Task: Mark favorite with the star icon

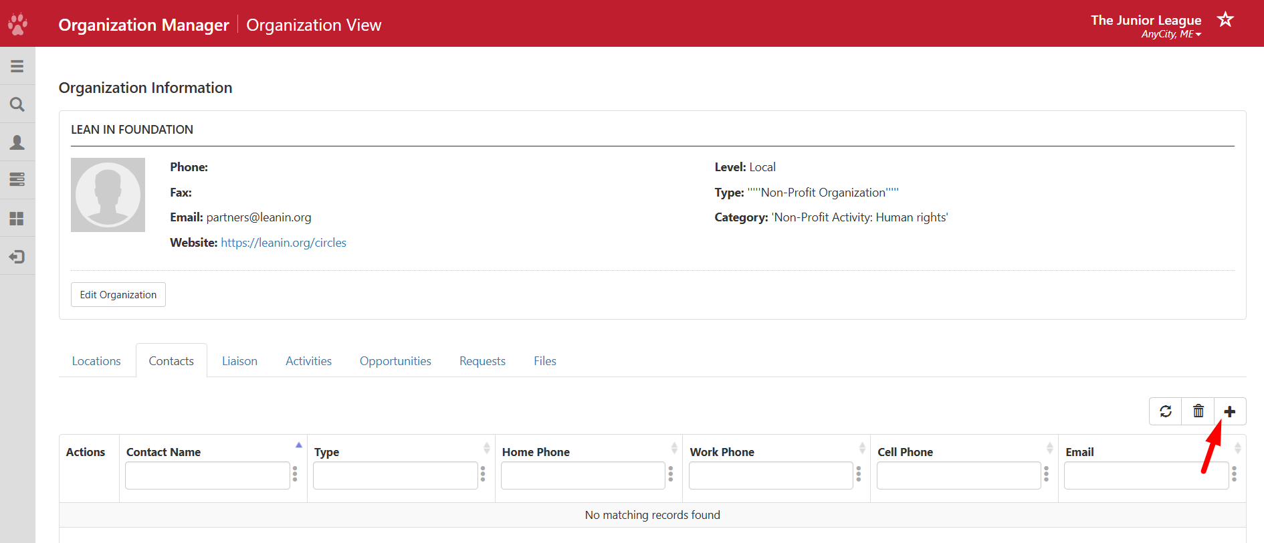Action: (x=1225, y=19)
